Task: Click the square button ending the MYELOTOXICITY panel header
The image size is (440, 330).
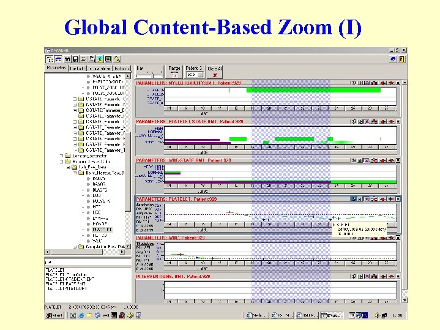Action: 398,83
